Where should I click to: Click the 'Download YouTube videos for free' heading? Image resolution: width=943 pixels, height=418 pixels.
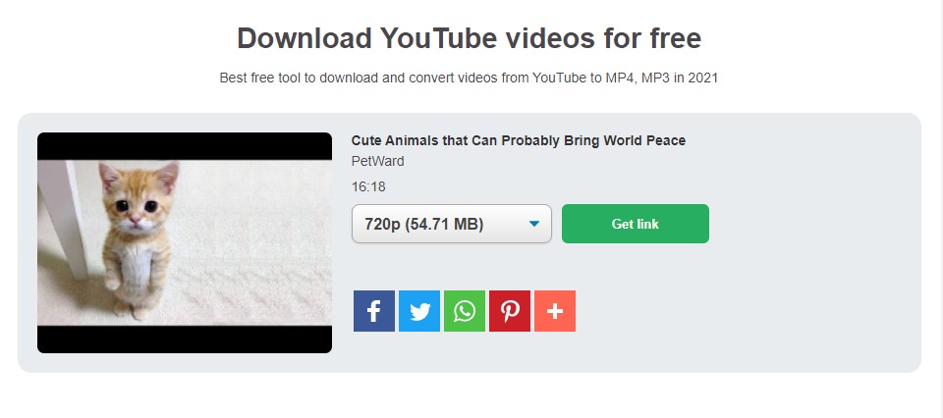pyautogui.click(x=470, y=38)
